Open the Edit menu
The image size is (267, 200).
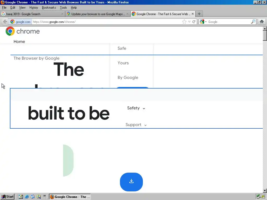13,8
